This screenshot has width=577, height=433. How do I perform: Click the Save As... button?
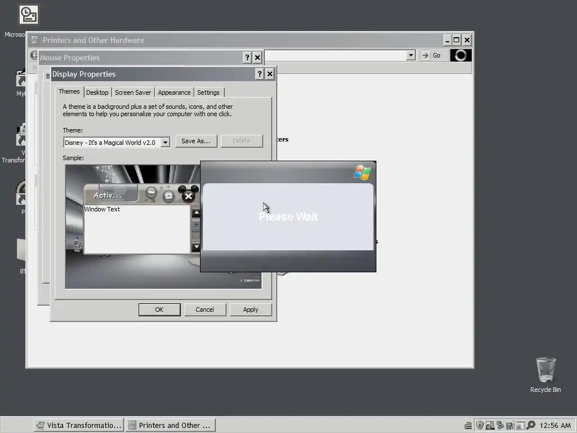point(196,141)
